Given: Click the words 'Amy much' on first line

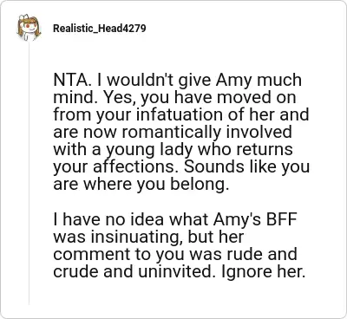Looking at the screenshot, I should [x=259, y=81].
